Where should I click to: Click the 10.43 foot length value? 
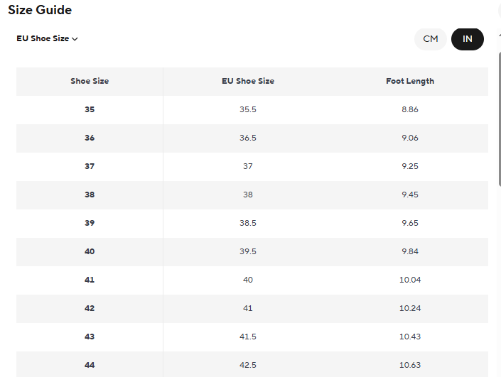410,337
